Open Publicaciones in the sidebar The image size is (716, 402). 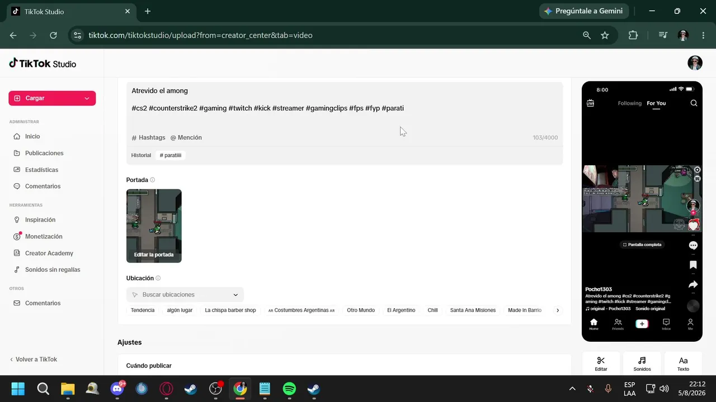44,153
